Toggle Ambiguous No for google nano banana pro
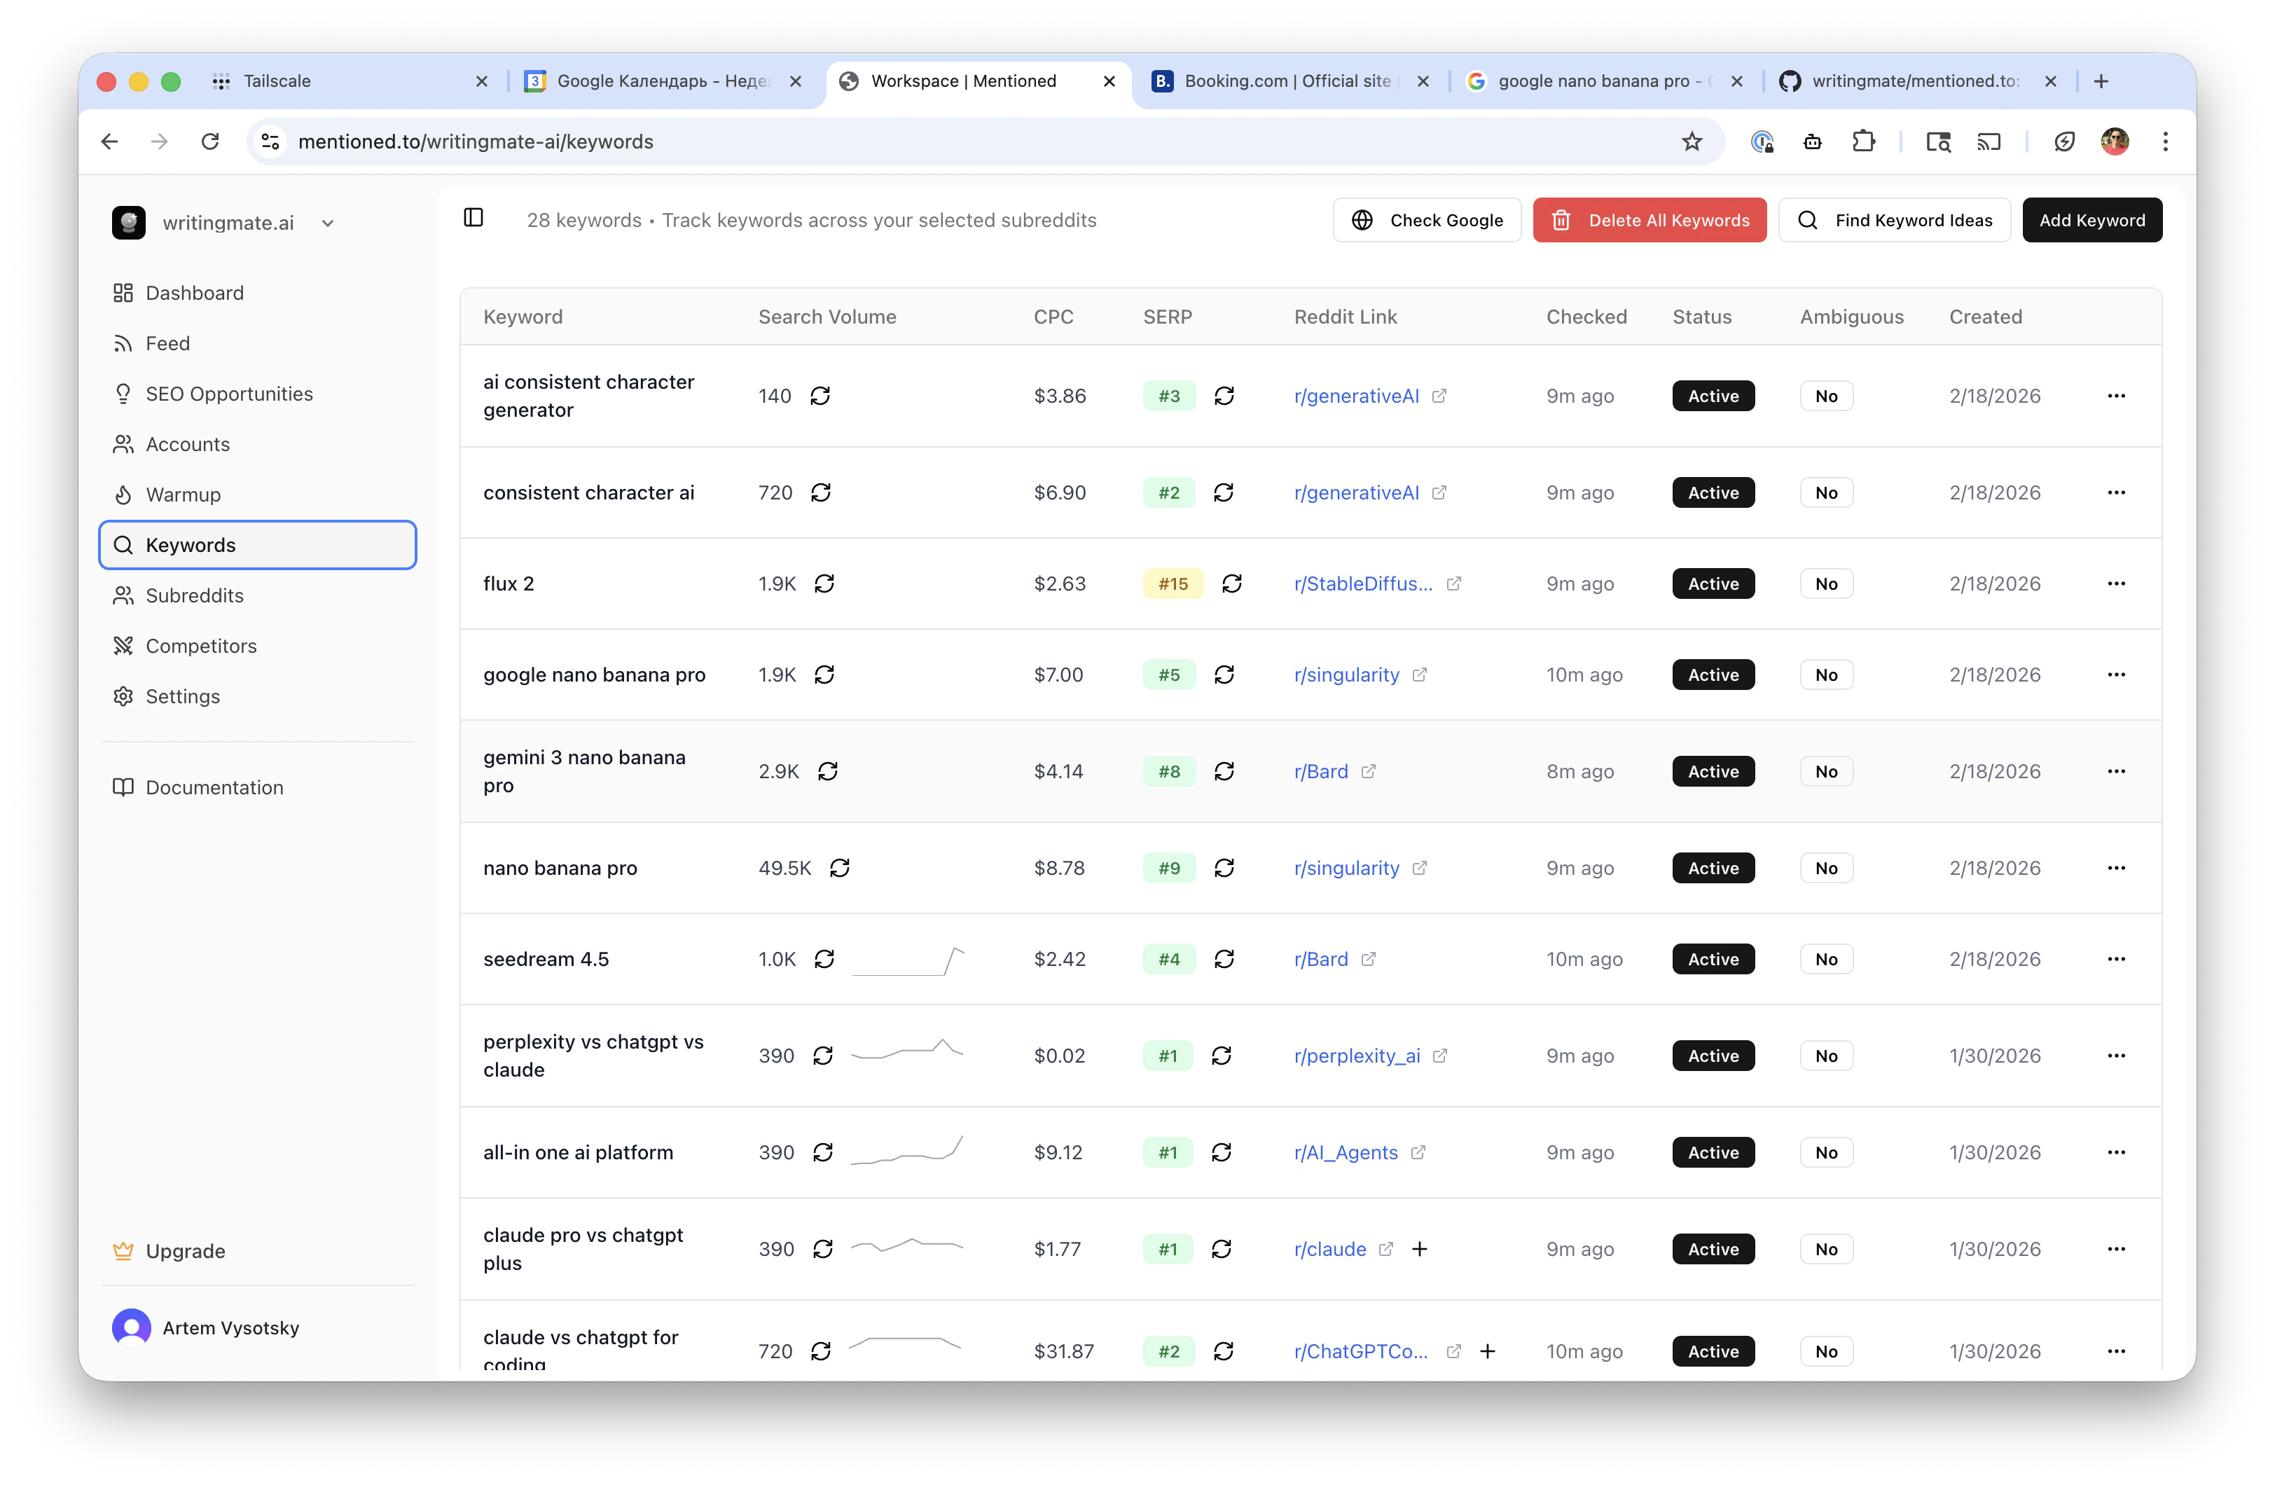Image resolution: width=2275 pixels, height=1485 pixels. pos(1827,675)
